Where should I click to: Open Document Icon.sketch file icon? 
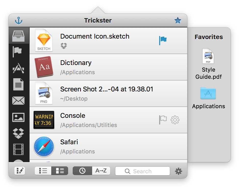44,40
